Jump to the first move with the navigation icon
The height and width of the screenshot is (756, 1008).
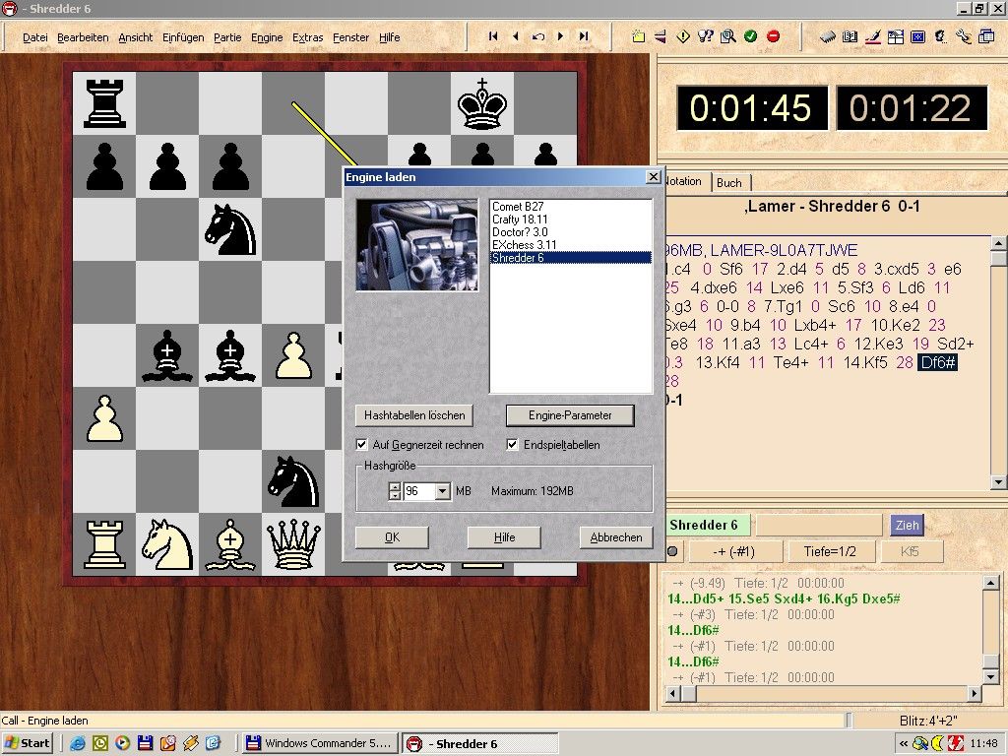click(492, 36)
